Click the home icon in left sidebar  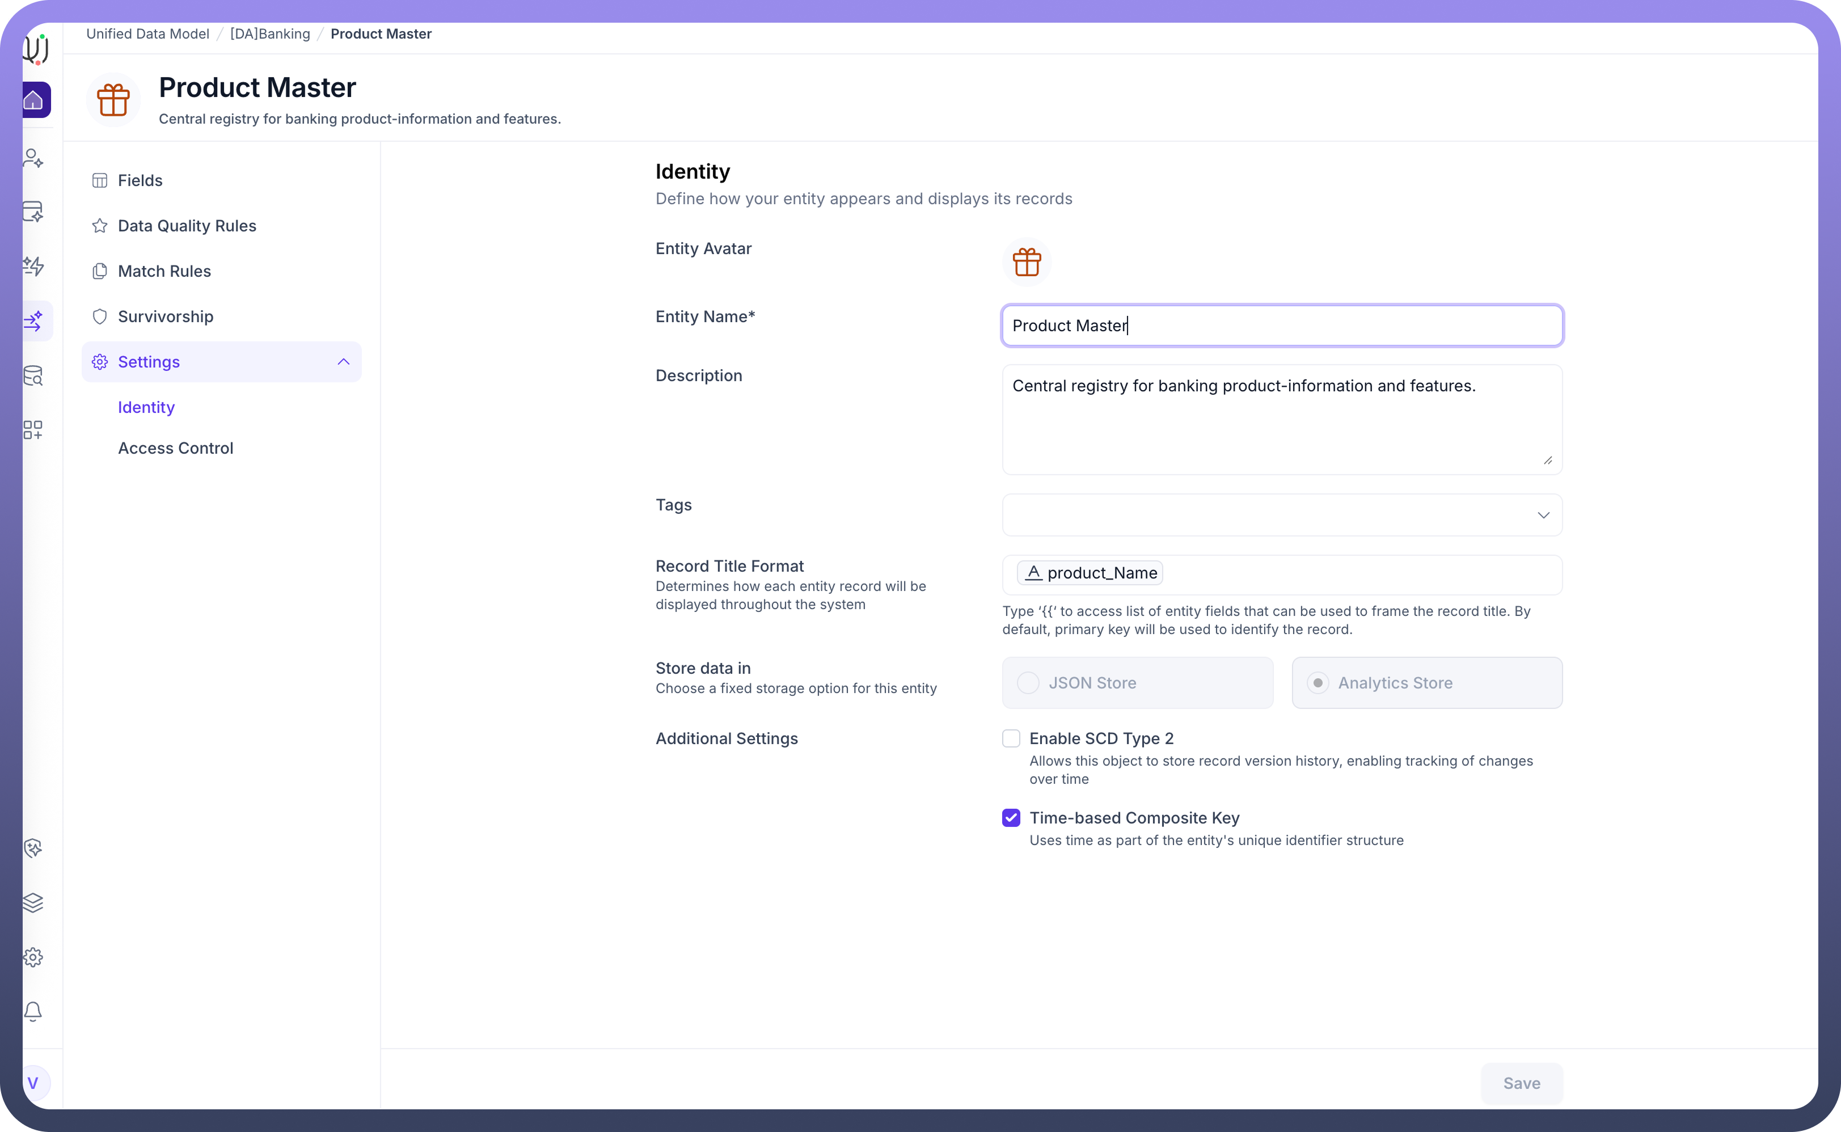coord(33,100)
